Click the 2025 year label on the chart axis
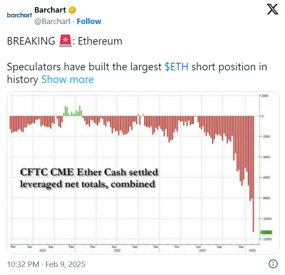 252,250
